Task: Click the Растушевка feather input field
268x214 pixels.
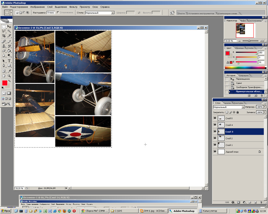Action: [51, 13]
